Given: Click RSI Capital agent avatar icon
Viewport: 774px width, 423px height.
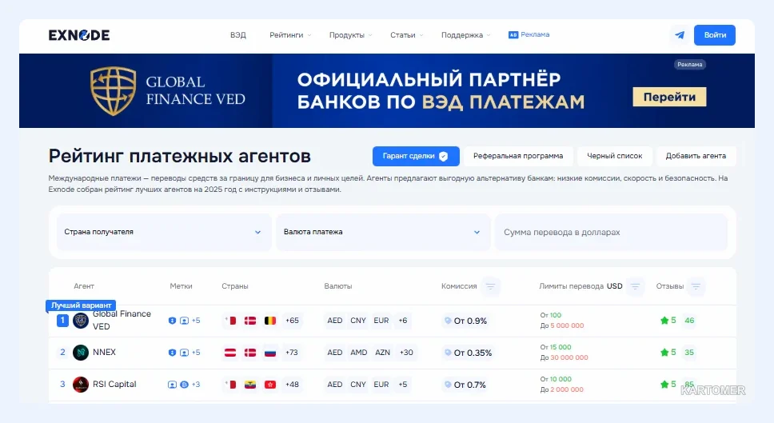Looking at the screenshot, I should click(81, 385).
